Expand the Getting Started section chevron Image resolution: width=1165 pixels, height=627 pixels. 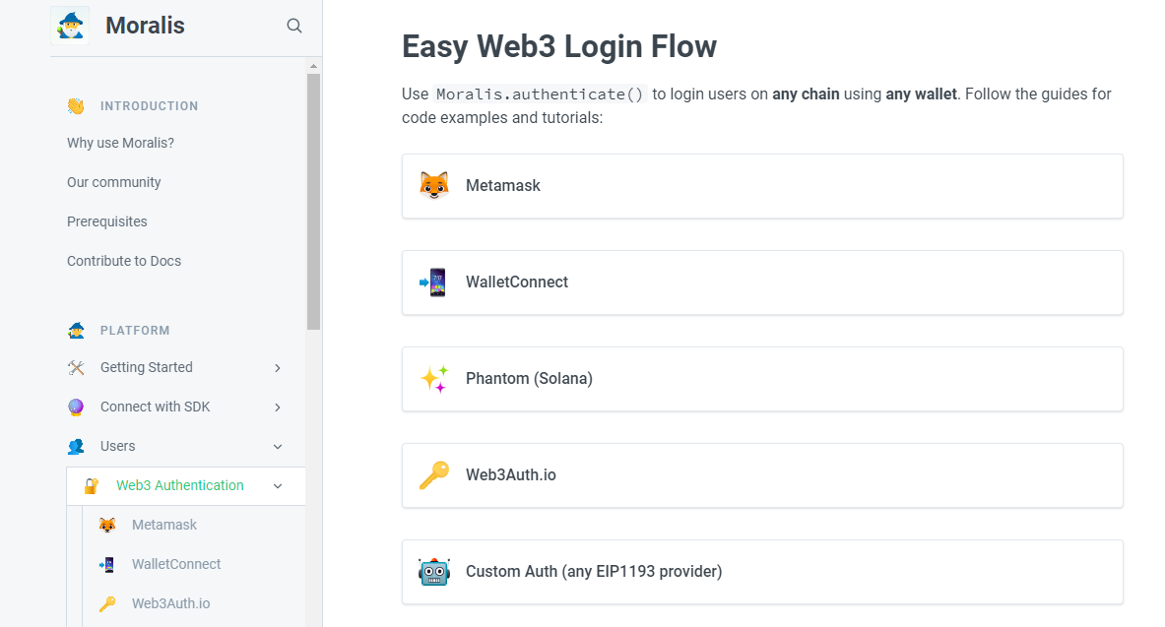tap(278, 367)
